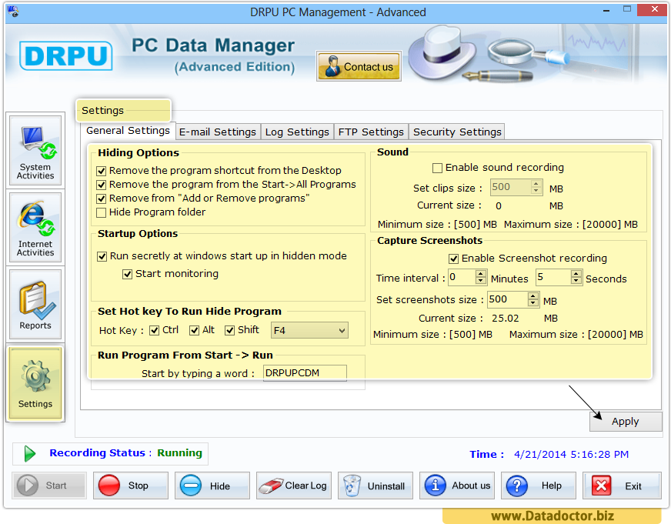671x524 pixels.
Task: Open the F4 hot key dropdown
Action: point(309,330)
